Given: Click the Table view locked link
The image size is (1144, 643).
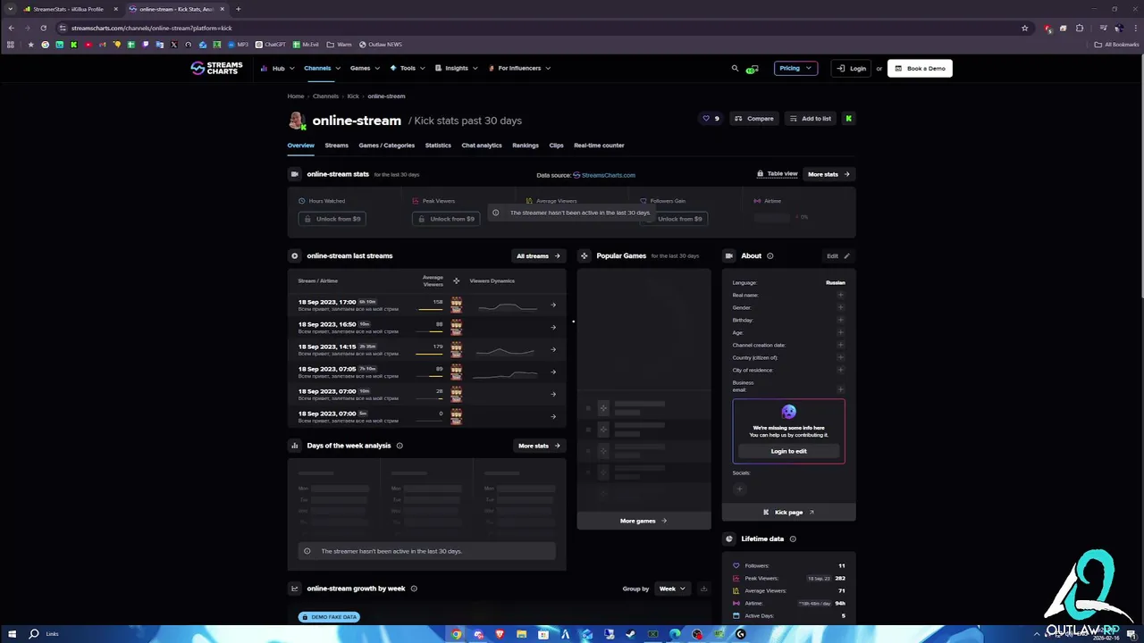Looking at the screenshot, I should [x=777, y=174].
